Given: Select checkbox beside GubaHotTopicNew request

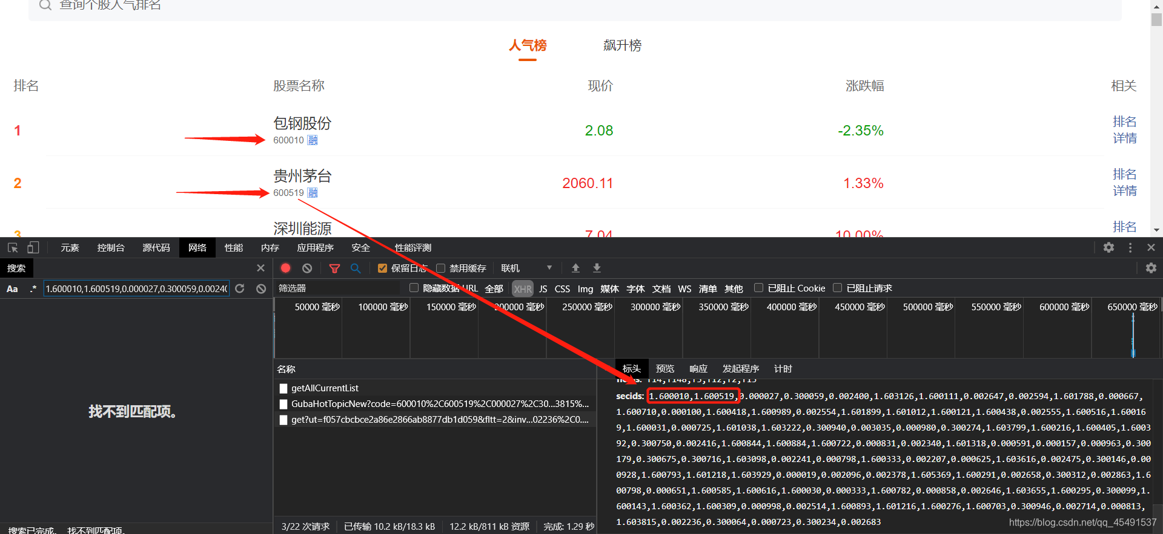Looking at the screenshot, I should 283,404.
